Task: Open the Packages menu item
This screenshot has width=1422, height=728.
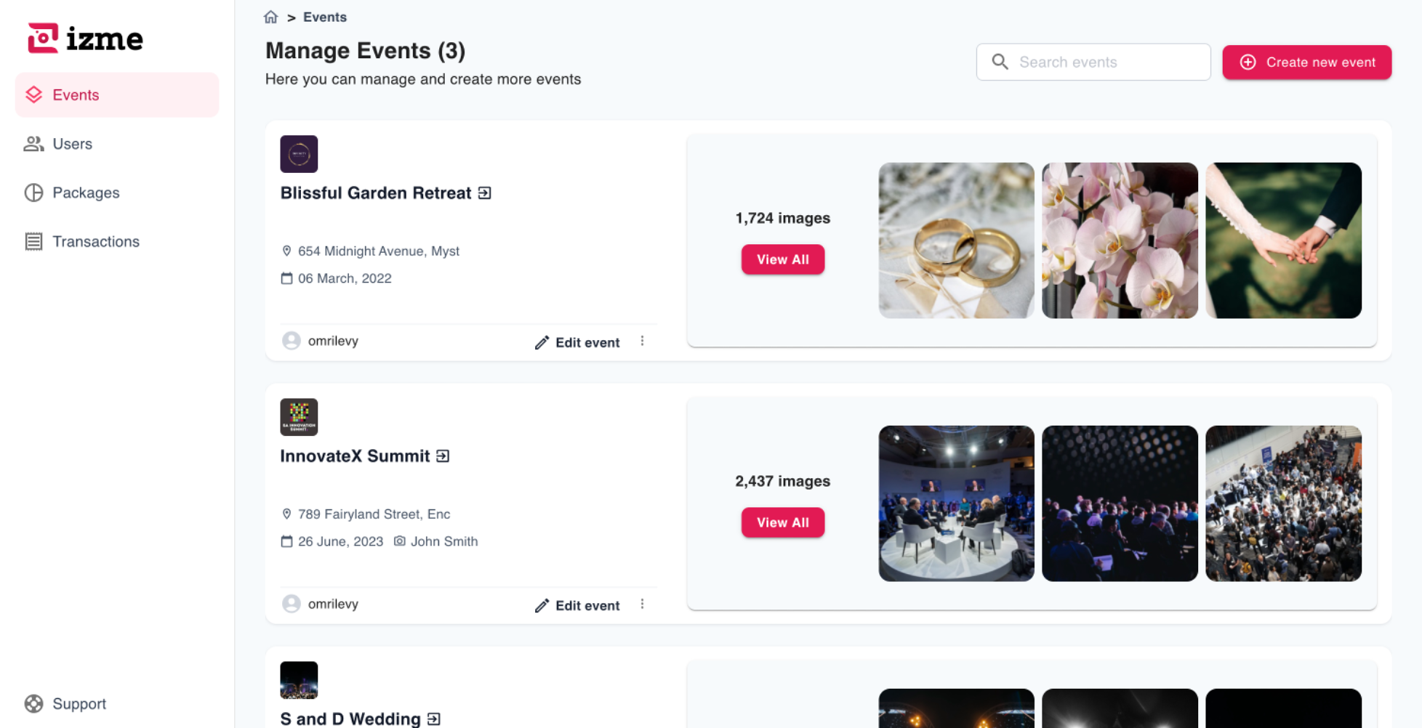Action: point(86,193)
